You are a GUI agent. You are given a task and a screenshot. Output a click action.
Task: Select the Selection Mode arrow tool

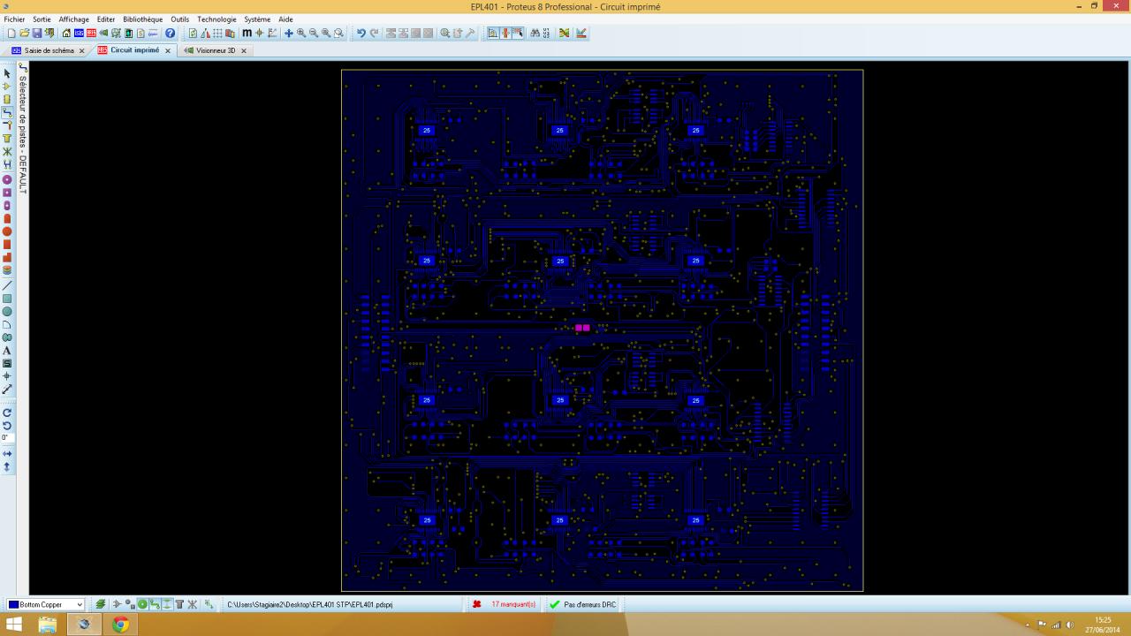(x=7, y=73)
